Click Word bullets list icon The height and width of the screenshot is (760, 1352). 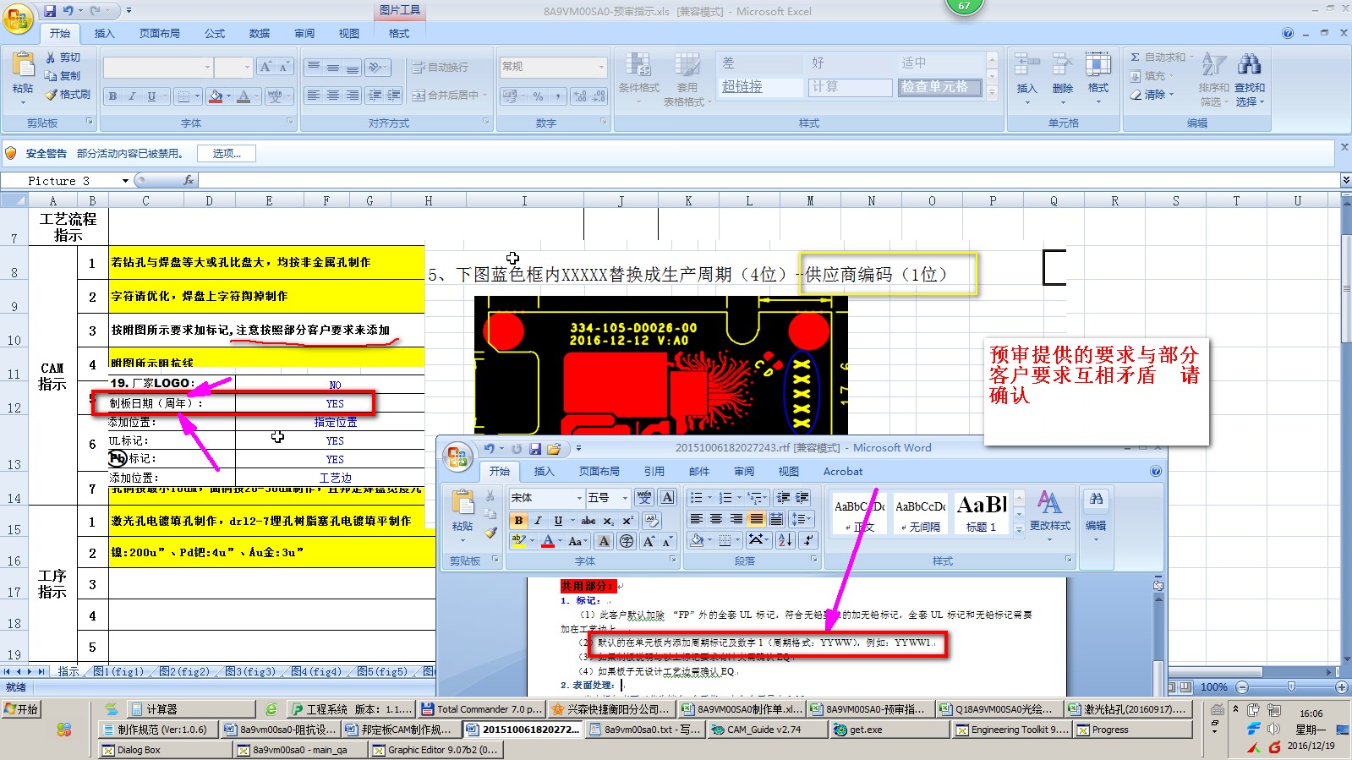(696, 497)
